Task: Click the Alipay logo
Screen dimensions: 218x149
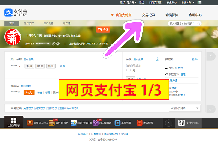Action: point(16,13)
